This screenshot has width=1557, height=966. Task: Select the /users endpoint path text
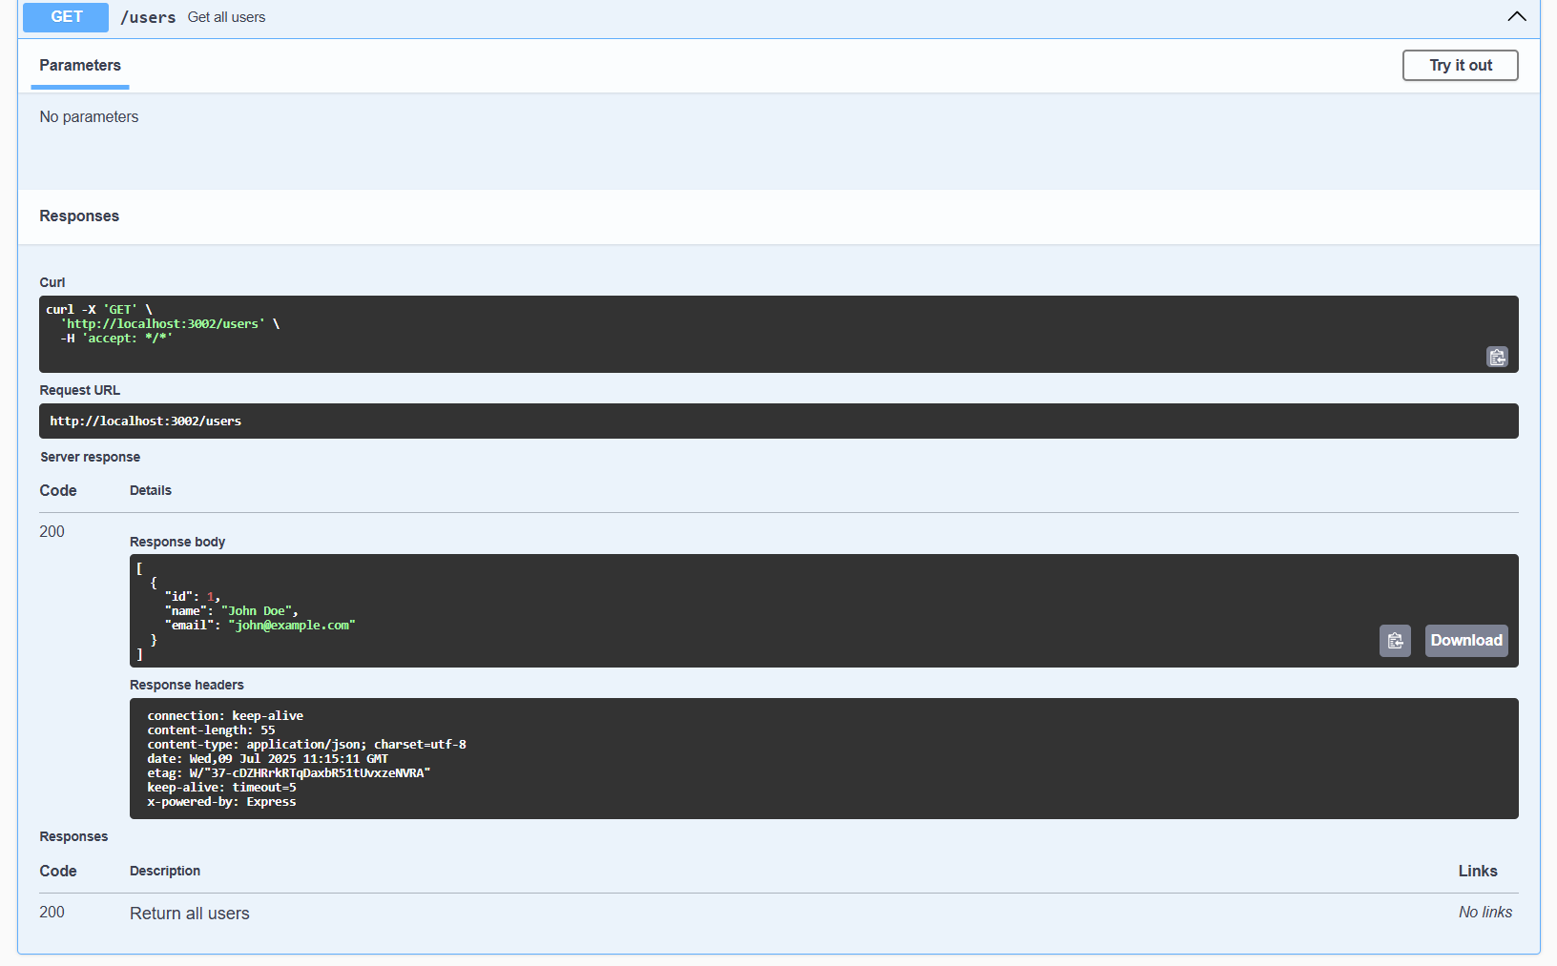[148, 16]
